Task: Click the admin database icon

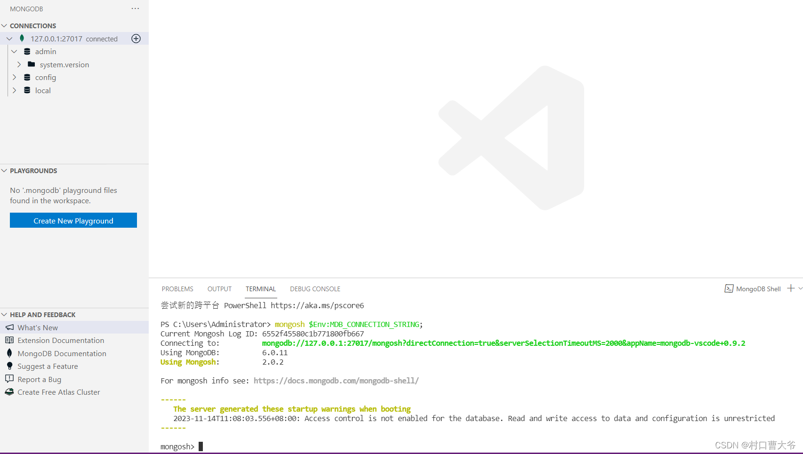Action: tap(27, 51)
